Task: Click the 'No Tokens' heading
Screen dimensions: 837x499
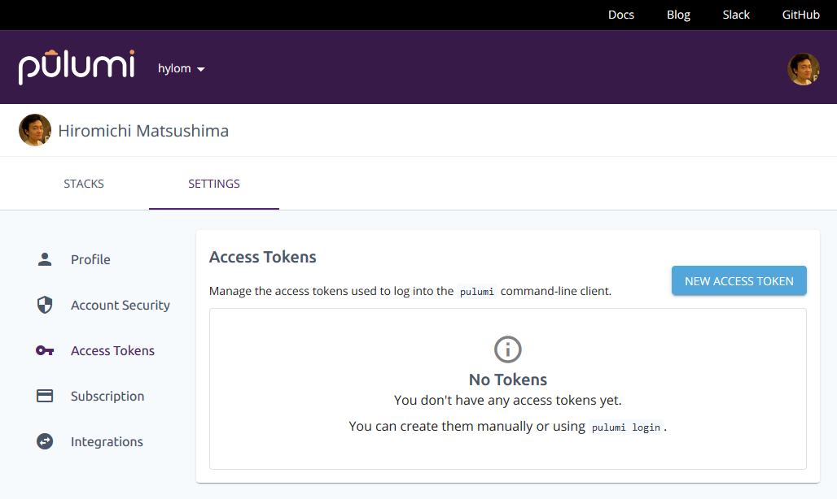Action: tap(507, 380)
